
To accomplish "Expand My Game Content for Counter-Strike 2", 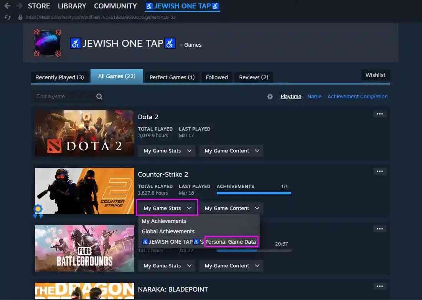I will [x=231, y=208].
